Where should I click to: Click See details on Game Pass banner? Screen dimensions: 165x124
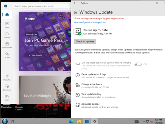click(x=35, y=55)
